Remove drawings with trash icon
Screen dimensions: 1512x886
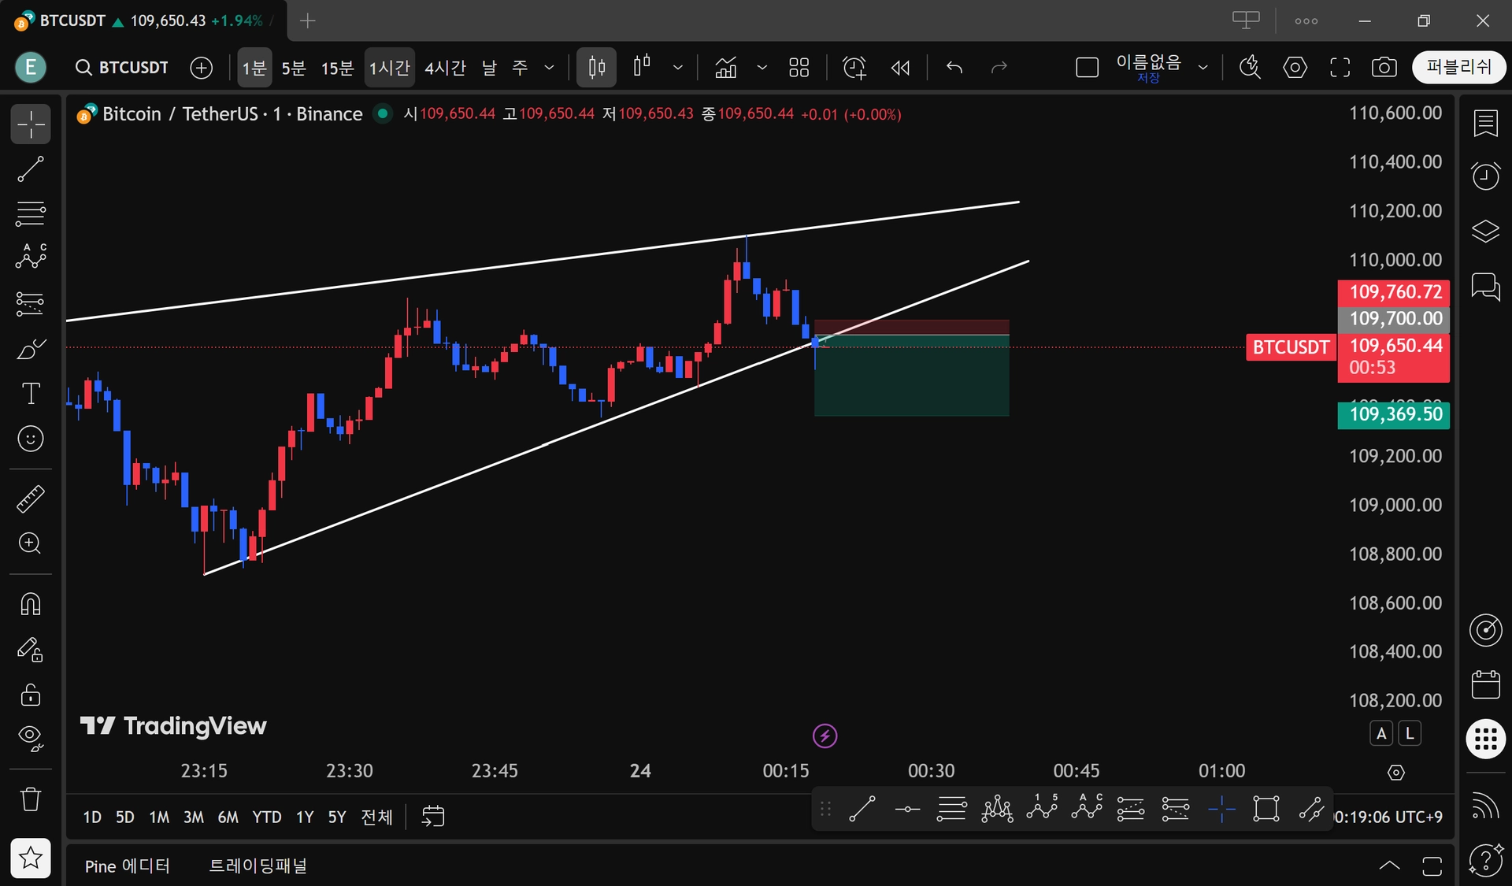tap(31, 799)
